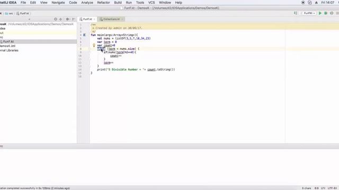Click the UTF-8 encoding in status bar
The image size is (339, 190).
[332, 188]
